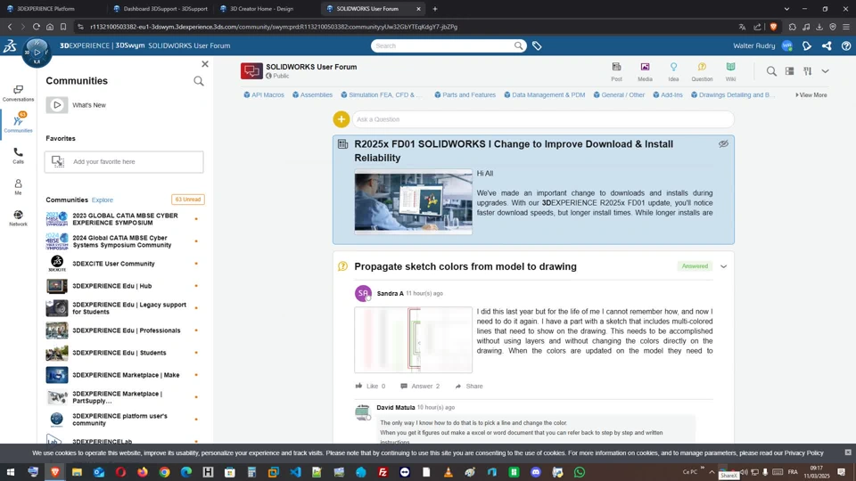Open notifications icon in top bar
The image size is (856, 481).
click(807, 45)
